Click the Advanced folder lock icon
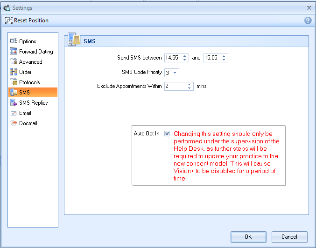The image size is (316, 248). click(14, 61)
